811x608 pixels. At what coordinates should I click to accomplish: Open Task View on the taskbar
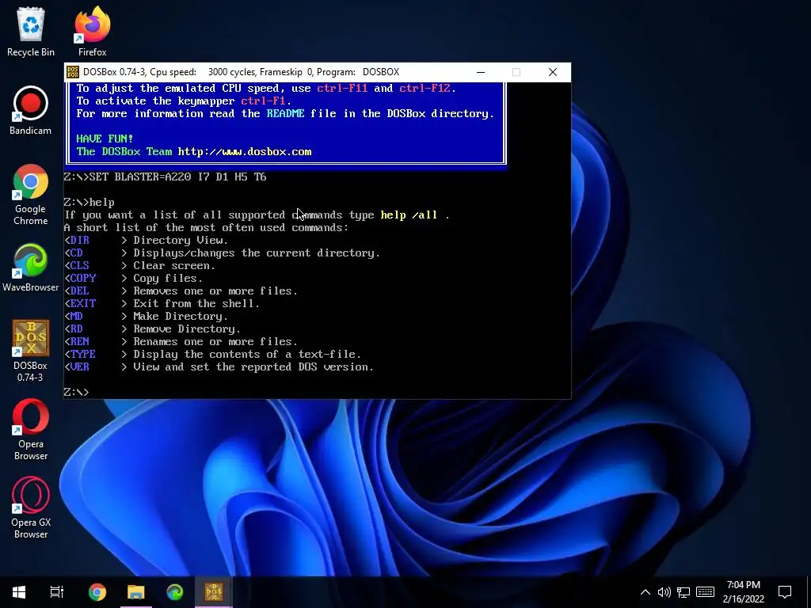pos(57,592)
